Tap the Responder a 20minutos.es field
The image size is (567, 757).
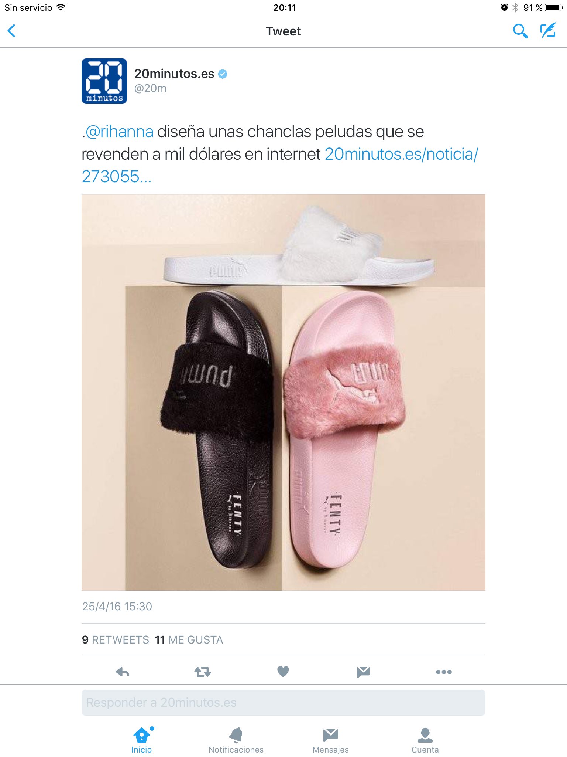point(283,702)
